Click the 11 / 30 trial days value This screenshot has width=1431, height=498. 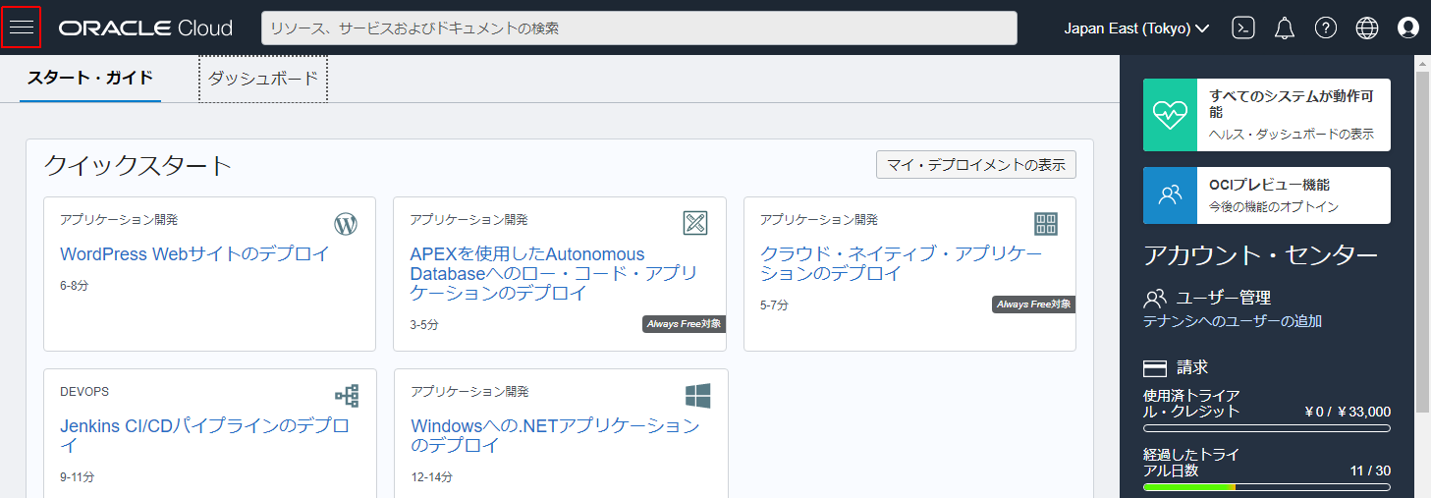(x=1370, y=471)
